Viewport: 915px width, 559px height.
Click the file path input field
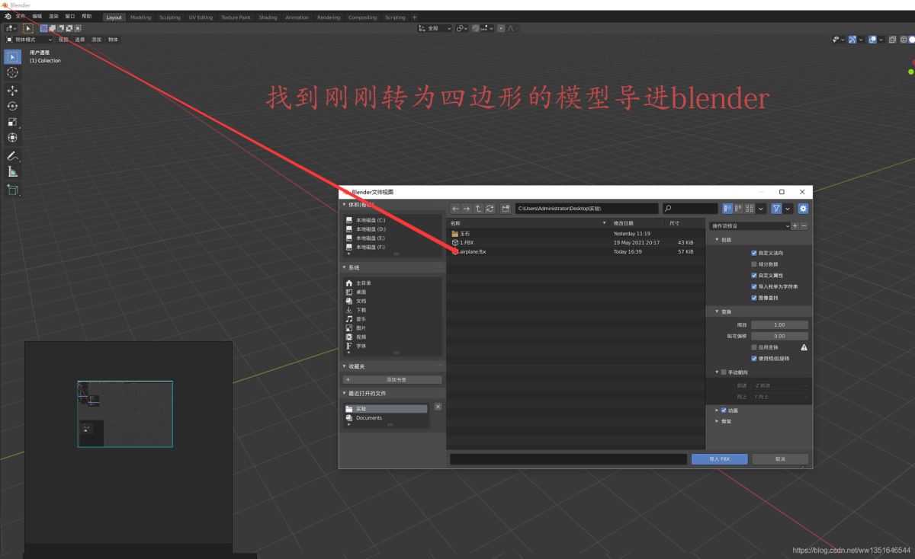point(586,209)
